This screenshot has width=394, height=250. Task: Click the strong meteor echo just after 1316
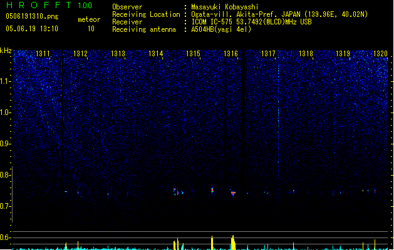click(233, 193)
